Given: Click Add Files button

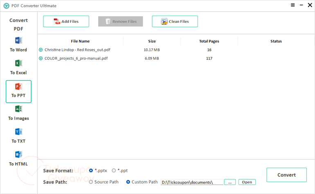Looking at the screenshot, I should click(66, 22).
